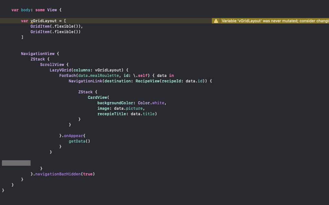329x205 pixels.
Task: Click navigationBarHidden modifier text
Action: point(58,174)
